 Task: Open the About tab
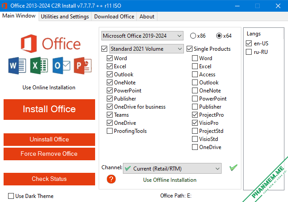147,17
